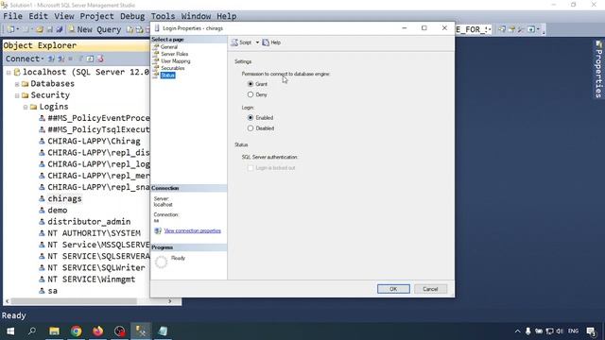The image size is (605, 340).
Task: Open the Project menu
Action: click(96, 16)
